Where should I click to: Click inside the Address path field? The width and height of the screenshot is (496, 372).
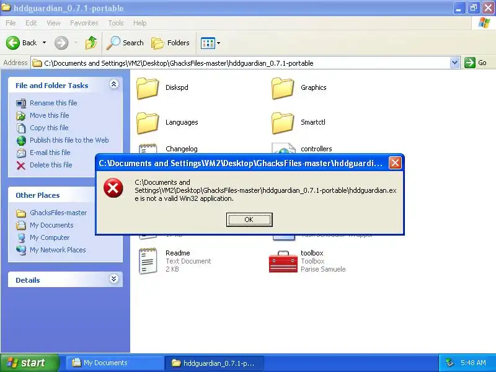[241, 63]
